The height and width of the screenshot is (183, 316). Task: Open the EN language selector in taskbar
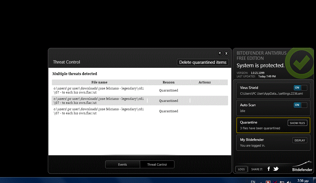click(253, 182)
